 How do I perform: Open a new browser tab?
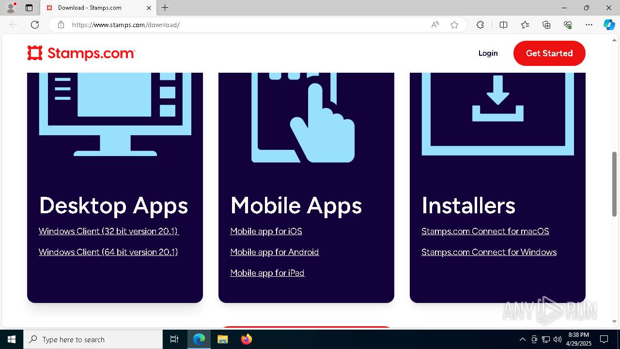(165, 8)
